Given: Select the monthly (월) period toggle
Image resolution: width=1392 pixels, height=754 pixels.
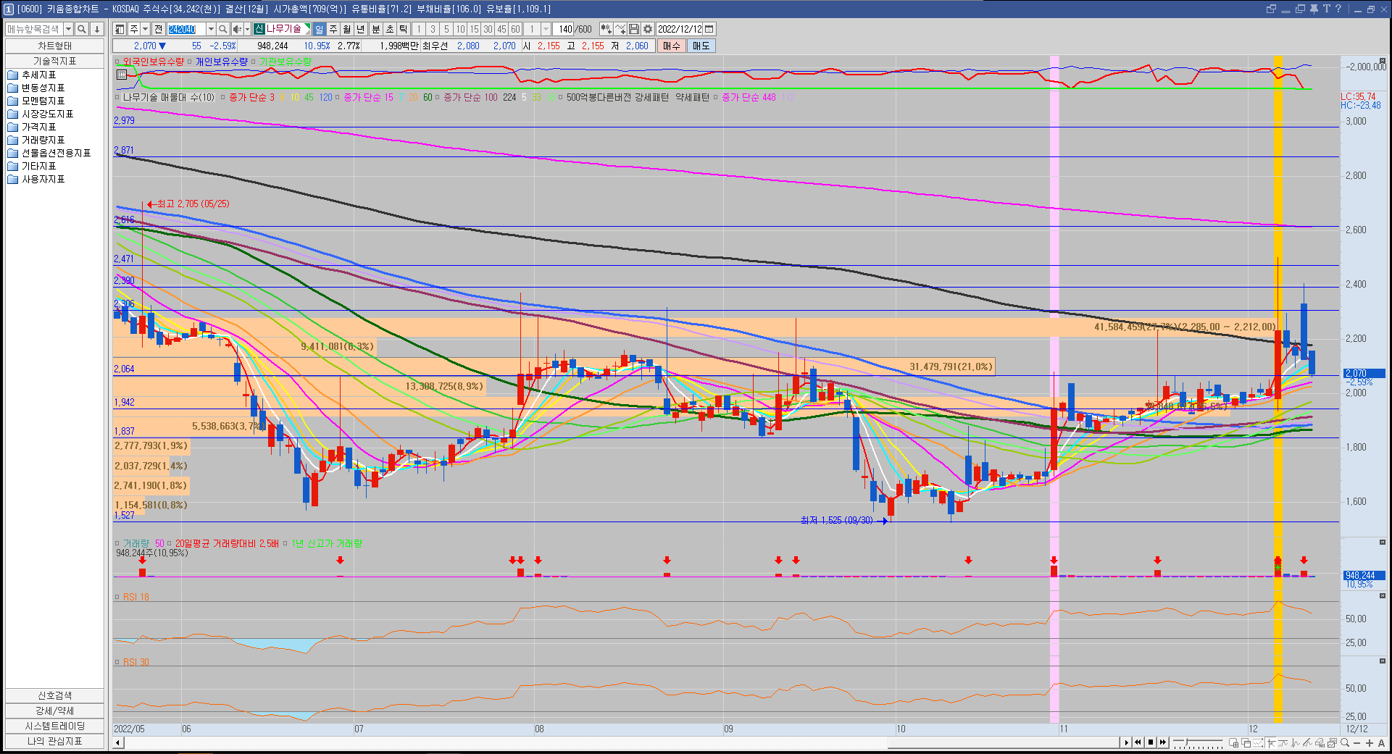Looking at the screenshot, I should pyautogui.click(x=347, y=29).
